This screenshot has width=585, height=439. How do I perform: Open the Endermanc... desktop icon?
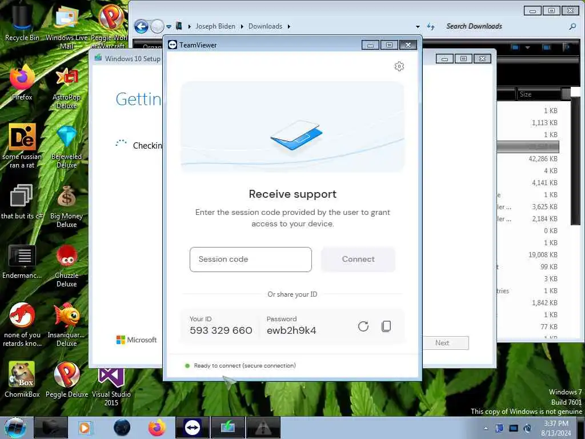pyautogui.click(x=22, y=261)
